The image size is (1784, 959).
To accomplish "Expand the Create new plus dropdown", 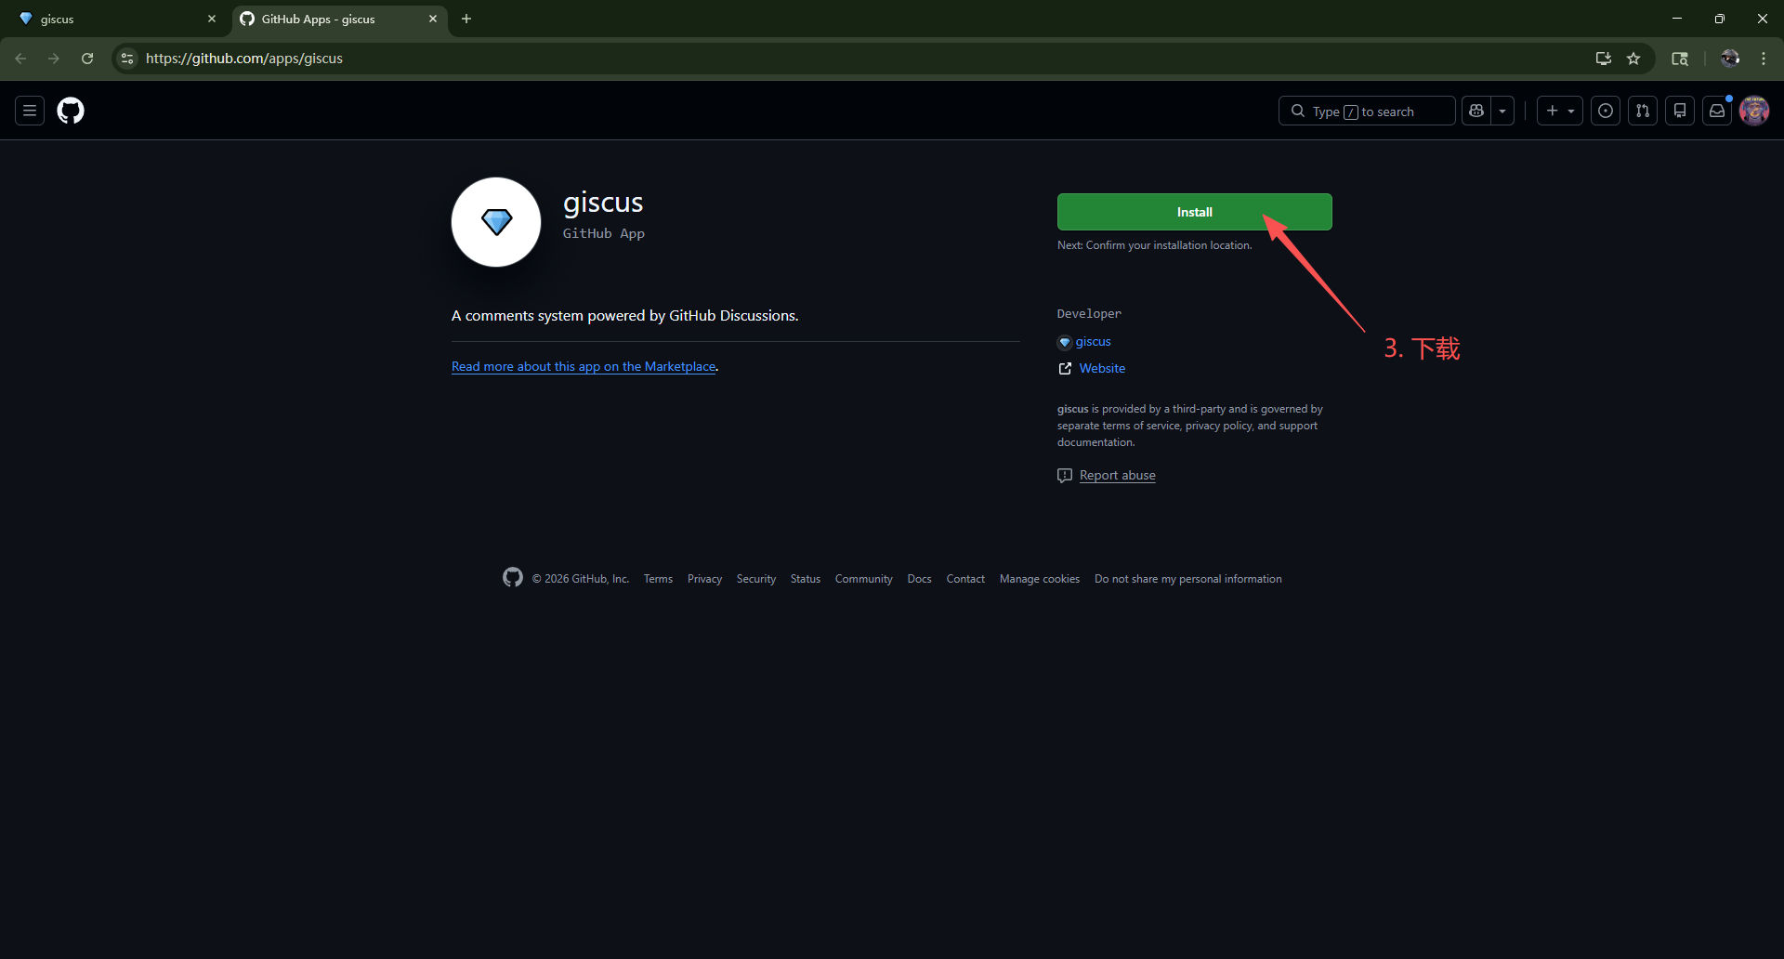I will [x=1559, y=111].
